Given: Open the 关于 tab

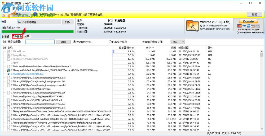Looking at the screenshot, I should 27,37.
